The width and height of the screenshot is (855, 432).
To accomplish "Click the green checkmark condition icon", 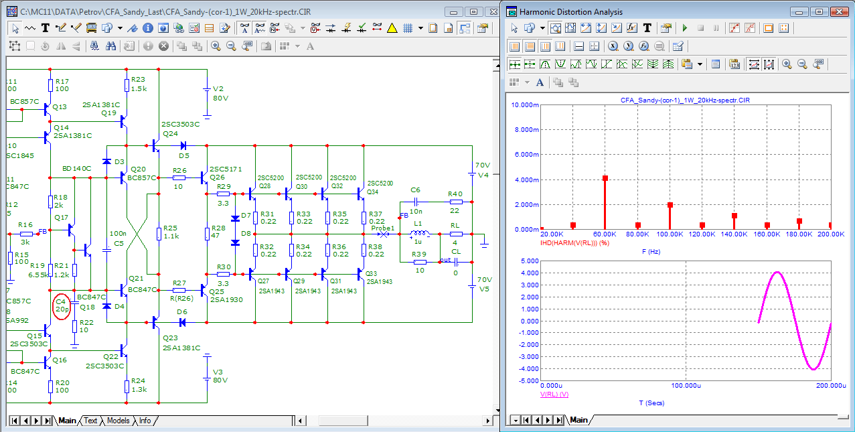I will pos(362,28).
